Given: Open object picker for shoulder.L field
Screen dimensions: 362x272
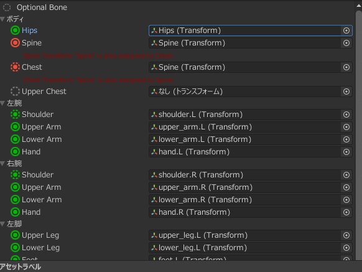Looking at the screenshot, I should click(346, 115).
